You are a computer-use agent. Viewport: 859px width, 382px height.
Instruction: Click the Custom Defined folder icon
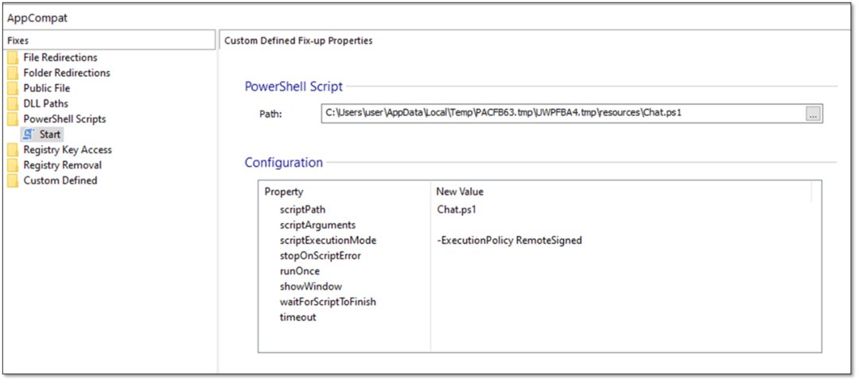[13, 180]
